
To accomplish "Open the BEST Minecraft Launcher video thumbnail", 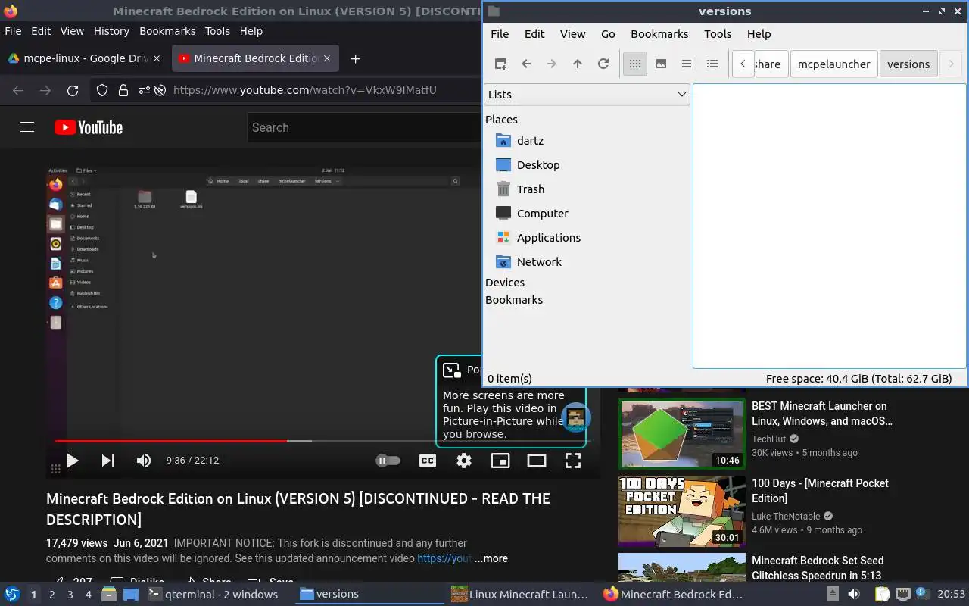I will tap(682, 434).
